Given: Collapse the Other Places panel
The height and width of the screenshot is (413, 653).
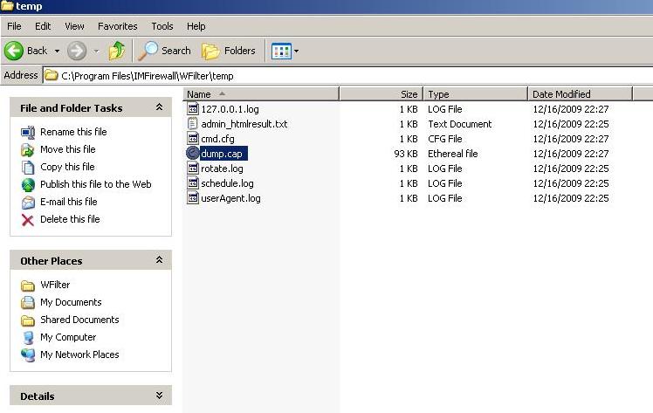Looking at the screenshot, I should coord(159,260).
